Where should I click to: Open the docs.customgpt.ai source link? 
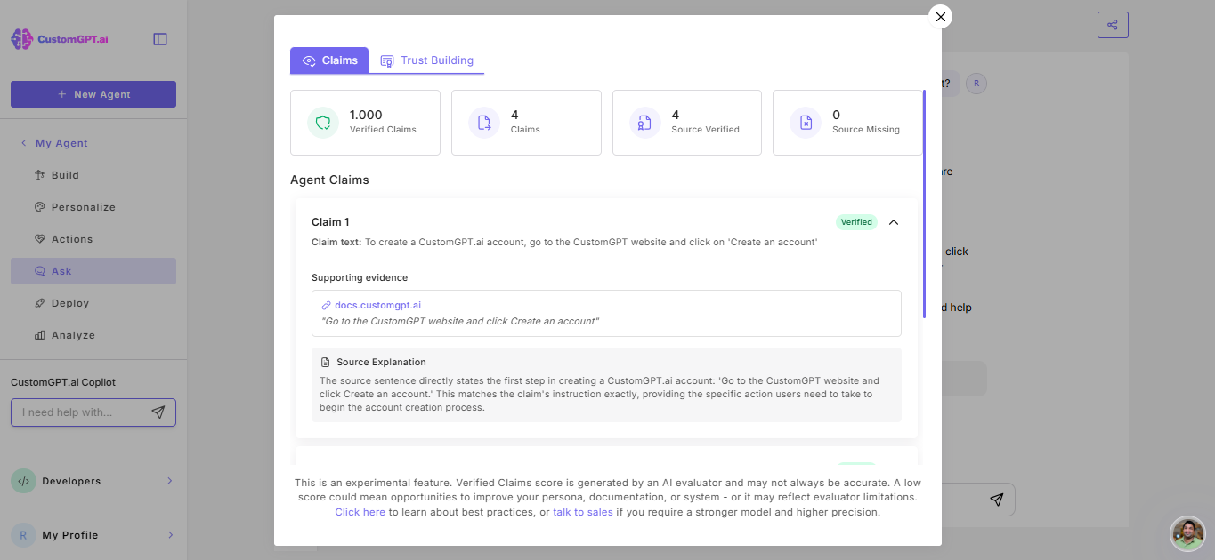coord(377,305)
